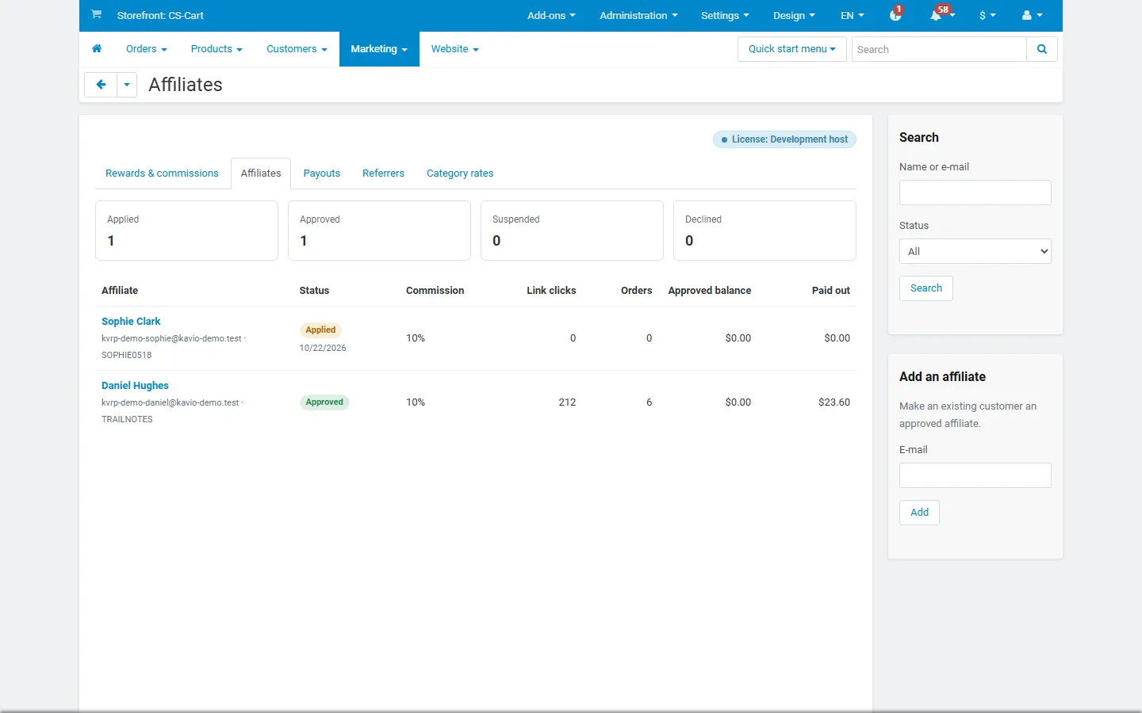Open Daniel Hughes's affiliate profile
This screenshot has height=713, width=1142.
point(135,385)
